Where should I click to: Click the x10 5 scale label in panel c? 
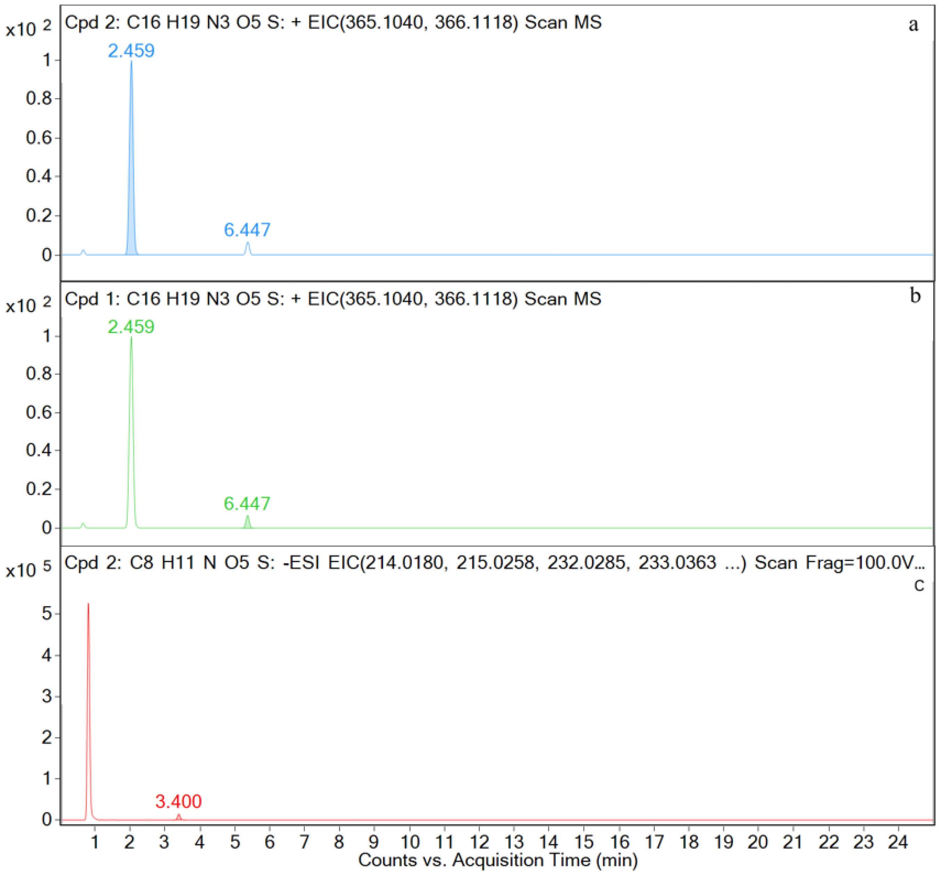[x=28, y=570]
